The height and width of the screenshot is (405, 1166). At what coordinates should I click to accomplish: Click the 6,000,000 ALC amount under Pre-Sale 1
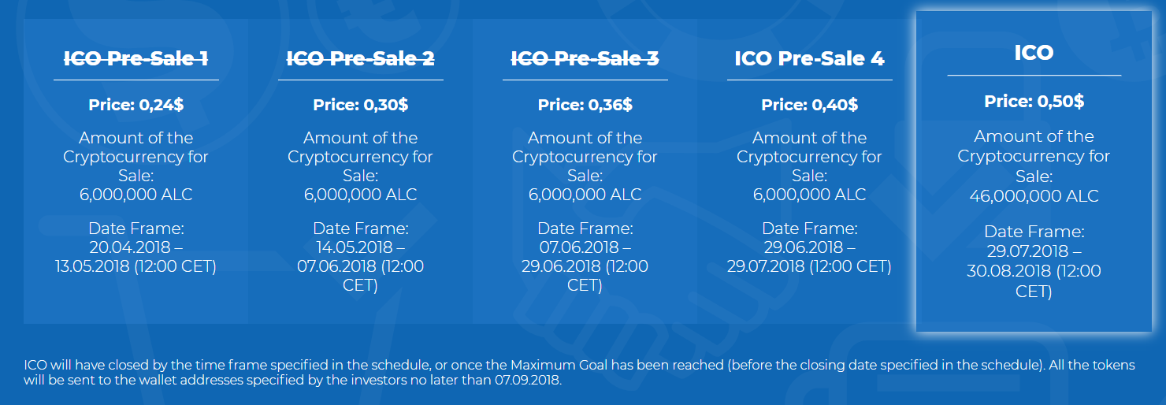(x=136, y=195)
